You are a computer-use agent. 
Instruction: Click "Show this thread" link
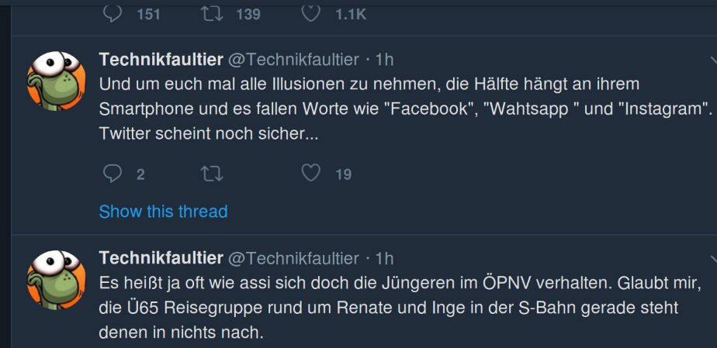[163, 212]
